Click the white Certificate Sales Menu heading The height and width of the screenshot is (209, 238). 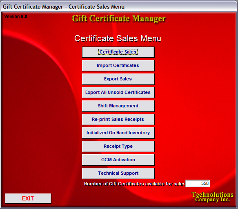[118, 38]
